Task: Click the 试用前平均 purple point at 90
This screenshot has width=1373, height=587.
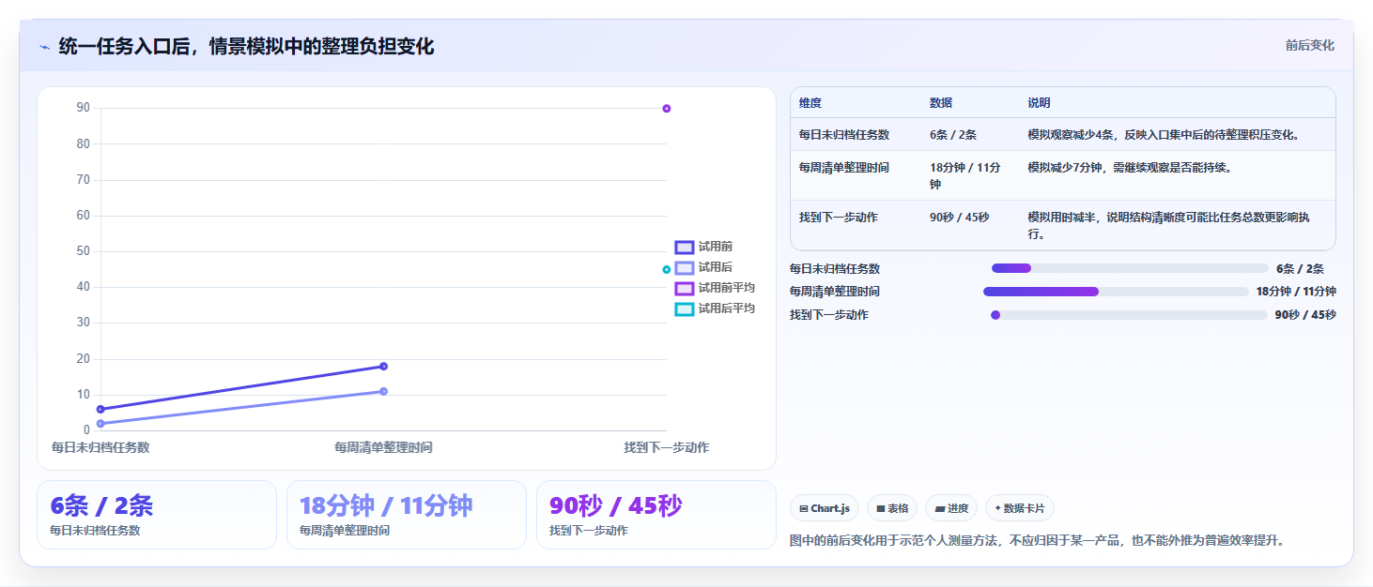Action: click(667, 109)
